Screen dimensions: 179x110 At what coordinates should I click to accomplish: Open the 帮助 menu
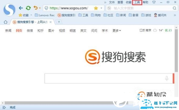pyautogui.click(x=145, y=2)
